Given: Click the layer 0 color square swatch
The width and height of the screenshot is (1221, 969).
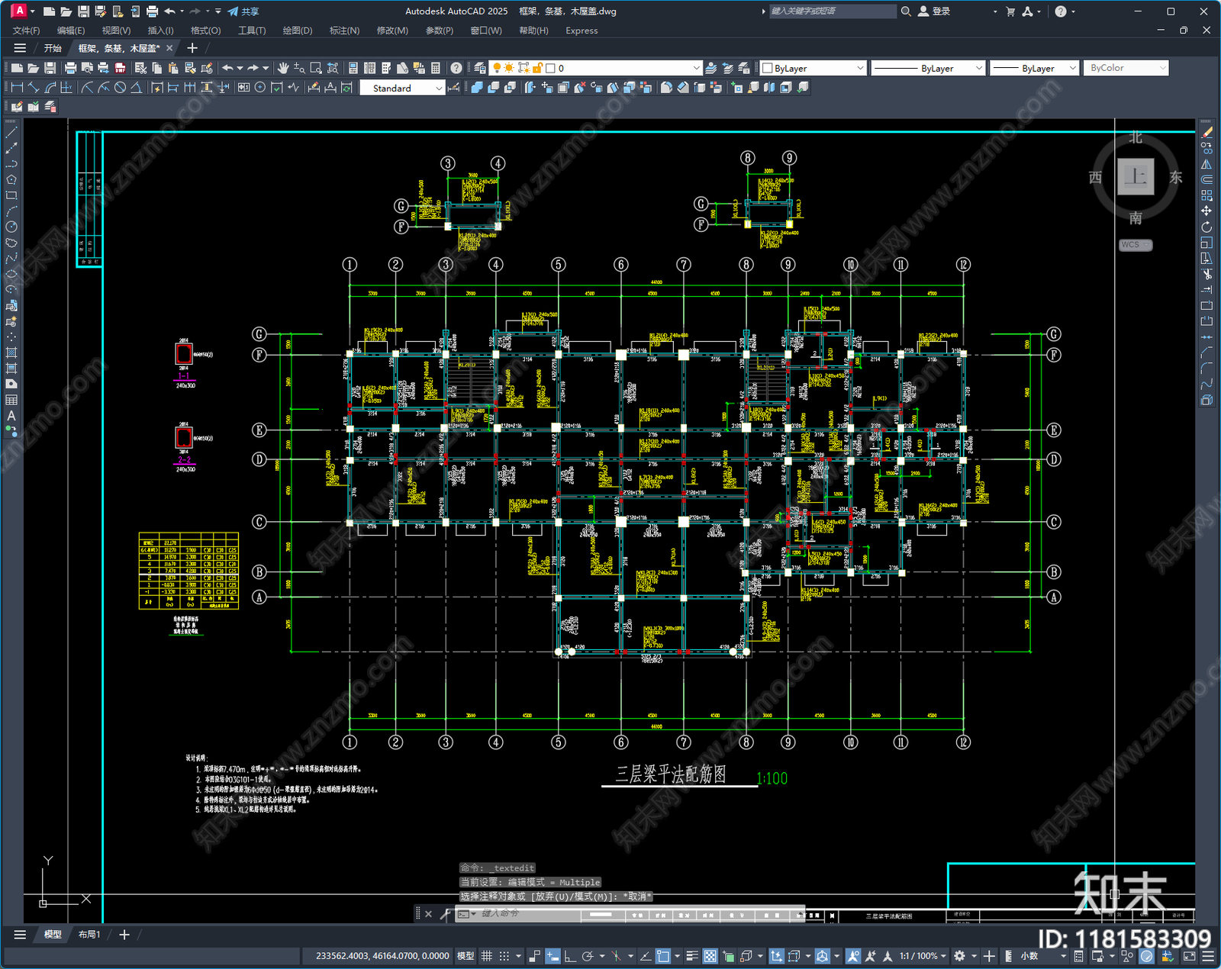Looking at the screenshot, I should pyautogui.click(x=550, y=68).
